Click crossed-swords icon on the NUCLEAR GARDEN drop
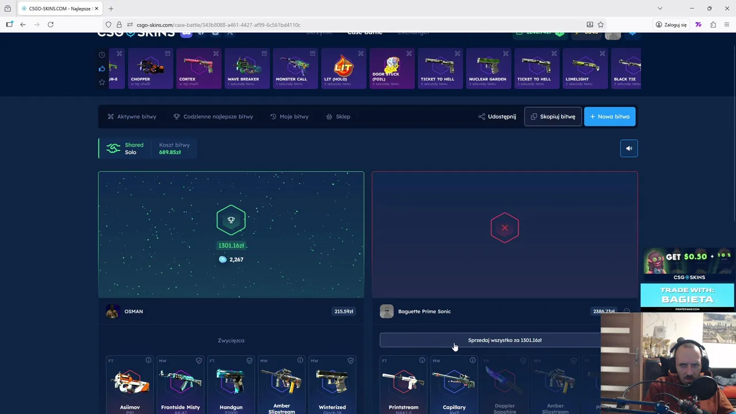Screen dimensions: 736x414 click(x=505, y=53)
